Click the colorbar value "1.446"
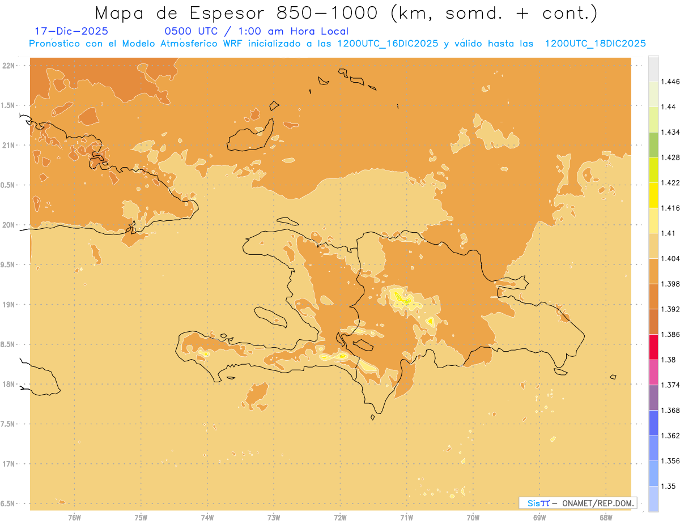The image size is (680, 525). tap(670, 82)
